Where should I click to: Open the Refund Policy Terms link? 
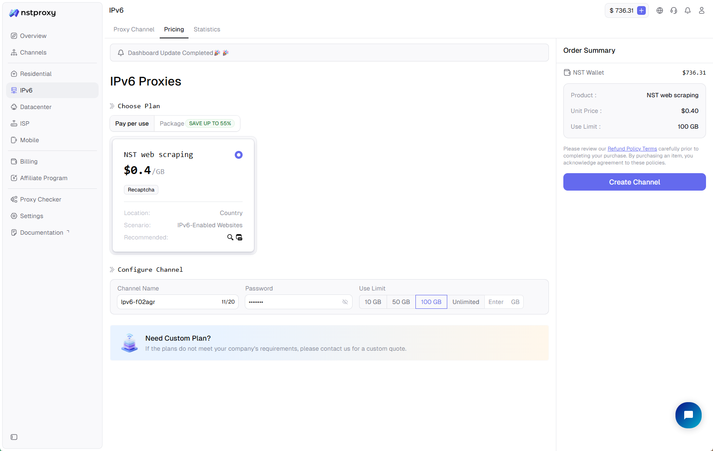(632, 149)
